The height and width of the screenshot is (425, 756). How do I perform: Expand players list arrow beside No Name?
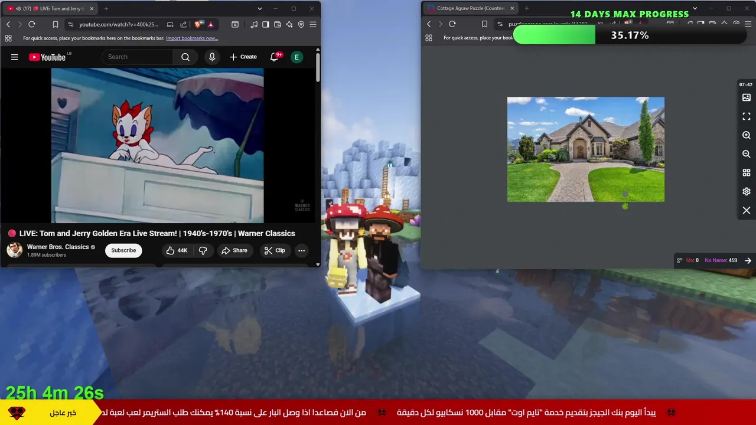pyautogui.click(x=748, y=260)
